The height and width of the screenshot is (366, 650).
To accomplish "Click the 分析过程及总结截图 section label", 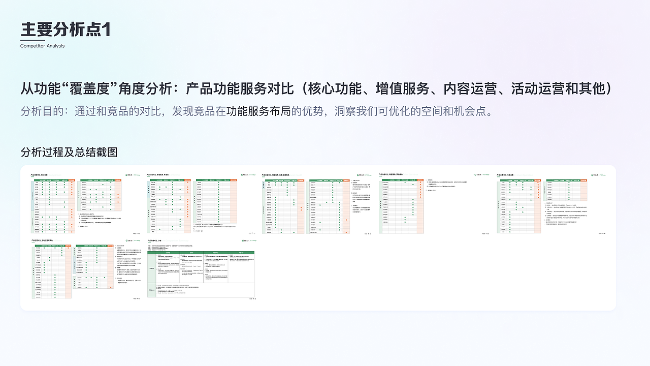I will 69,152.
